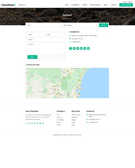Go to Home in the top navigation
The height and width of the screenshot is (168, 135).
pyautogui.click(x=67, y=5)
